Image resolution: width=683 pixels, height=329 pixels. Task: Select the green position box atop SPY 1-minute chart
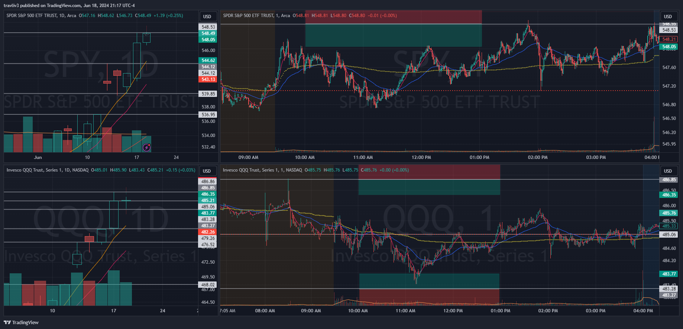pos(394,35)
